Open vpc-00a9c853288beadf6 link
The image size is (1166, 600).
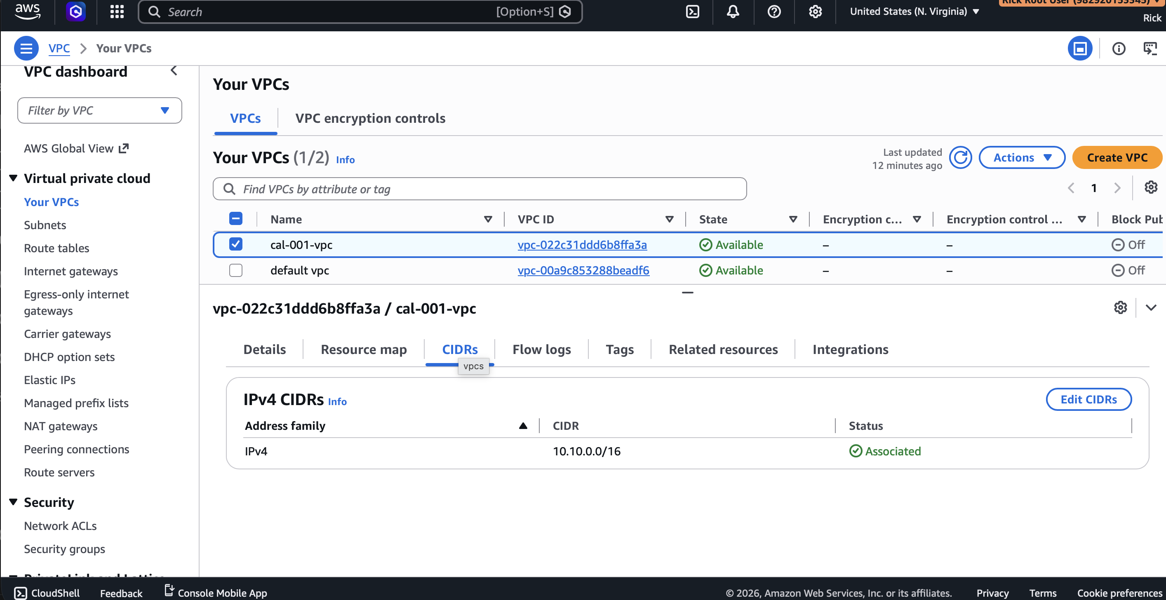pos(583,271)
